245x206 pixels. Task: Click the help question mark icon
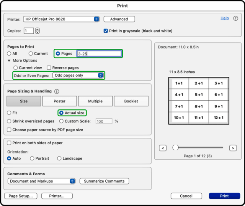pyautogui.click(x=235, y=18)
